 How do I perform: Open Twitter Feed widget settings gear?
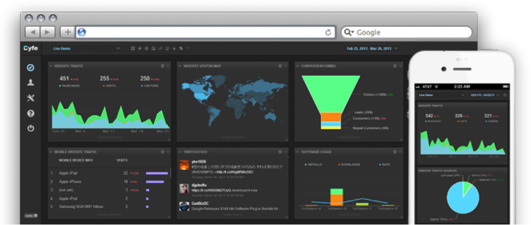280,151
